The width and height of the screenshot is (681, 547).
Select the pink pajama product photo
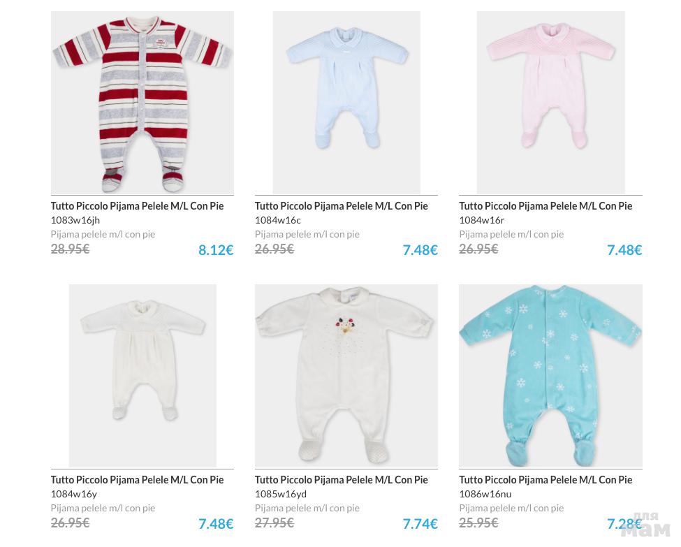[550, 103]
